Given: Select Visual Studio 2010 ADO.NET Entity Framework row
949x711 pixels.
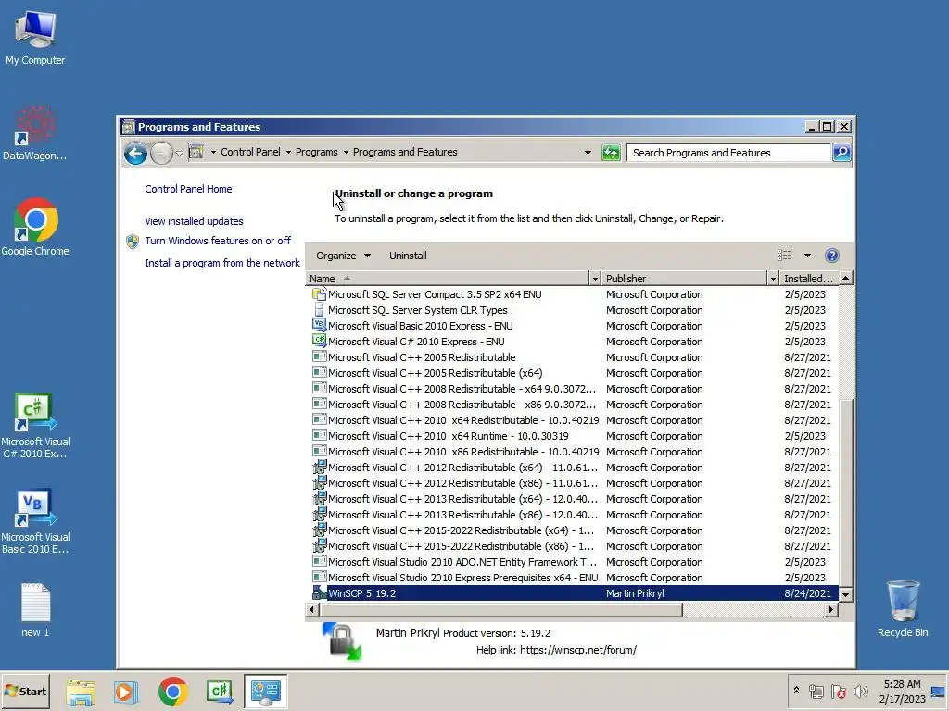Looking at the screenshot, I should click(x=572, y=562).
